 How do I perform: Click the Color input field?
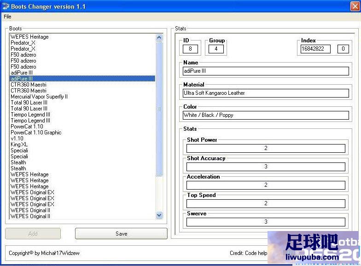(x=266, y=115)
